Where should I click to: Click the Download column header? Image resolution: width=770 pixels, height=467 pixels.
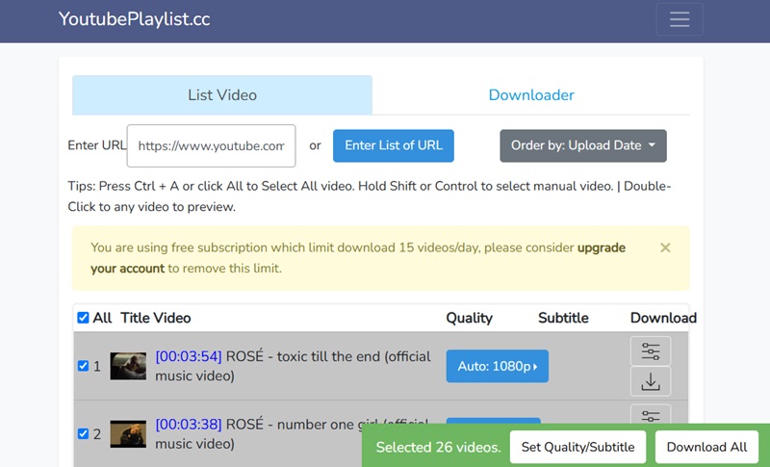pyautogui.click(x=663, y=318)
